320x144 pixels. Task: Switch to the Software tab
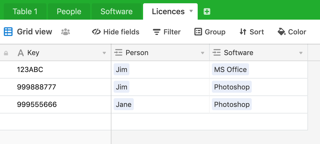(x=117, y=11)
